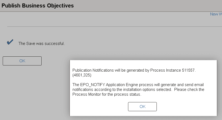Click the word "Save" in the success message
Viewport: 222px width, 120px height.
[x=31, y=43]
